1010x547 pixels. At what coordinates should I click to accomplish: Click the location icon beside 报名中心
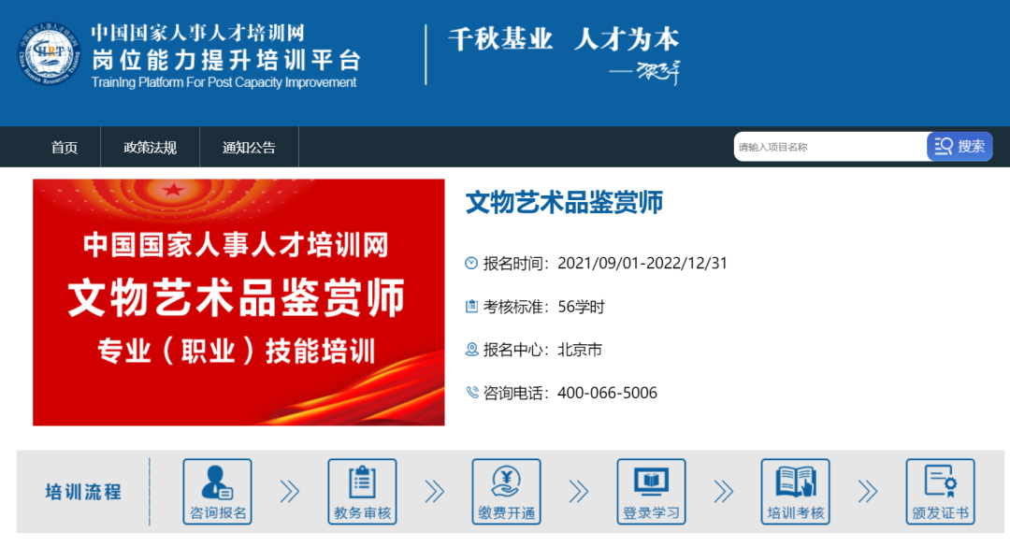click(471, 349)
